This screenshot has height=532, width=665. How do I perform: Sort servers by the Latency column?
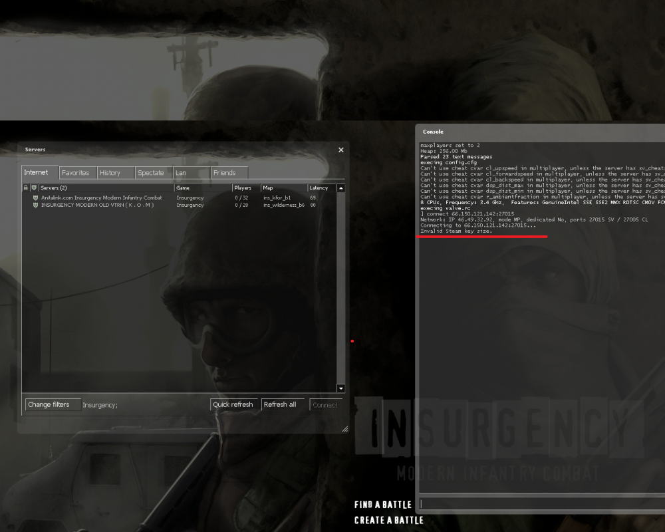tap(321, 188)
